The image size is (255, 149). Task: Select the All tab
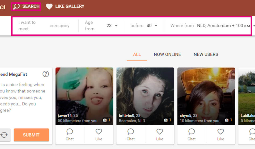pos(137,54)
